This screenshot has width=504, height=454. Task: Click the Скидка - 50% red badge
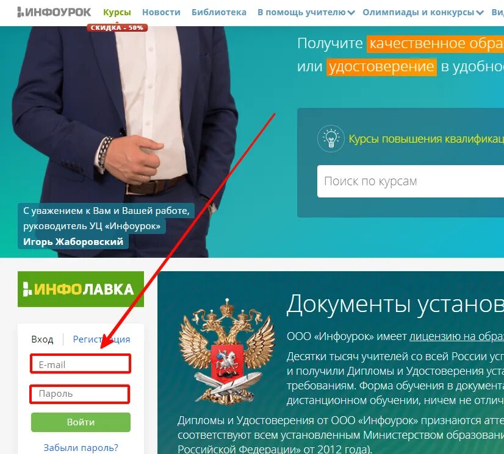tap(117, 27)
